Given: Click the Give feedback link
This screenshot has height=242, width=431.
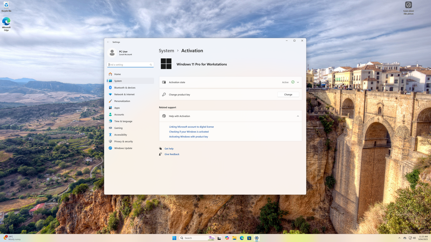Looking at the screenshot, I should (172, 154).
